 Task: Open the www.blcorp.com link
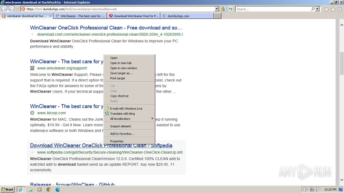51,113
